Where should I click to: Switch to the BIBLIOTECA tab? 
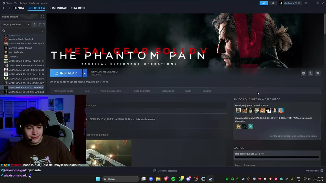click(36, 8)
